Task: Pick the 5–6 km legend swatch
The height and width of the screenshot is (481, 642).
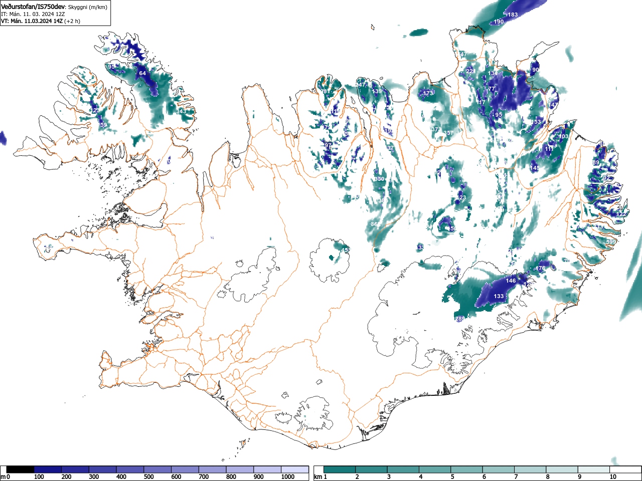Action: click(x=467, y=469)
